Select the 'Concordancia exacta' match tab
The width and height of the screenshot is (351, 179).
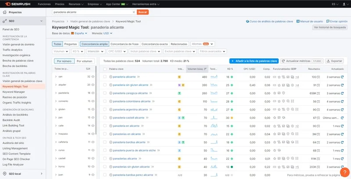(x=154, y=44)
